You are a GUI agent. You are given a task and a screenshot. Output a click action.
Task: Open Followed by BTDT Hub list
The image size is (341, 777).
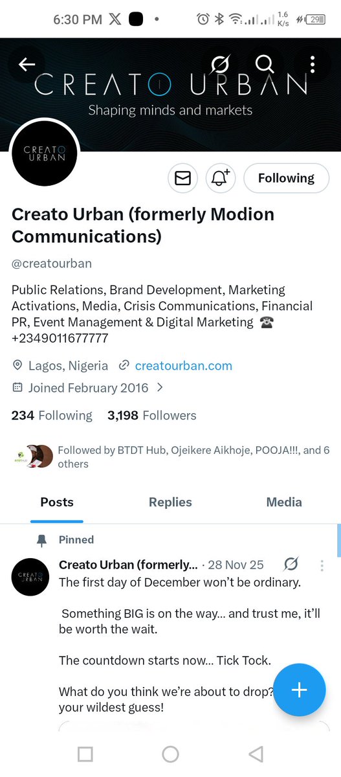[x=171, y=457]
